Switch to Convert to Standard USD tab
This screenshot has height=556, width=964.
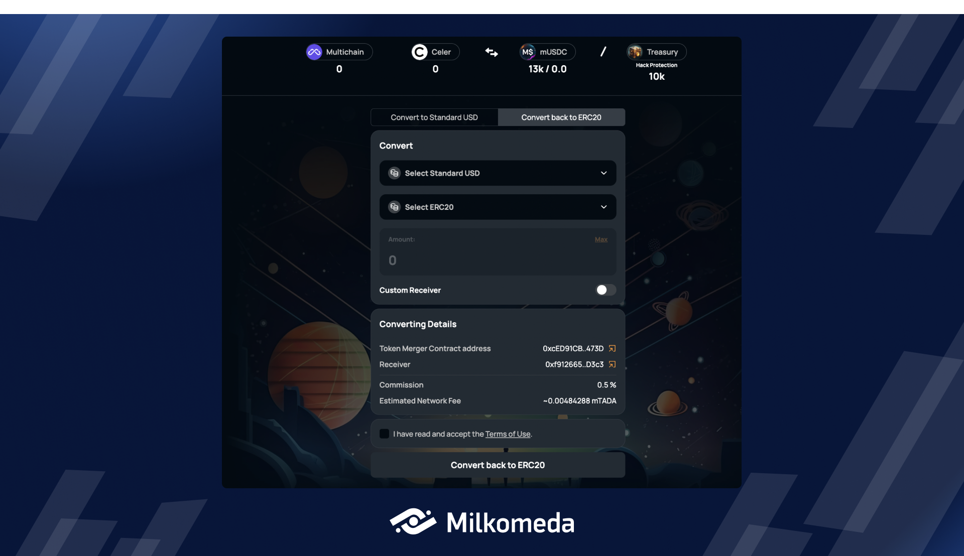[x=434, y=116]
